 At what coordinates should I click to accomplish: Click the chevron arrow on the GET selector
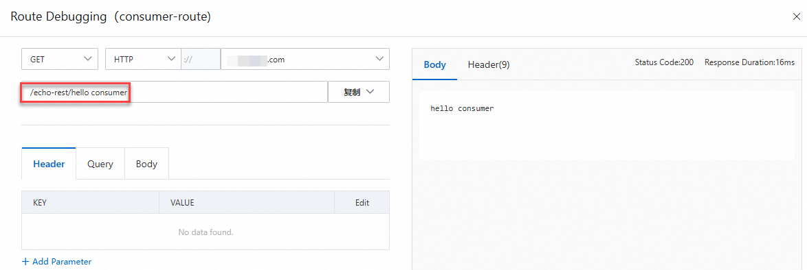pyautogui.click(x=87, y=59)
